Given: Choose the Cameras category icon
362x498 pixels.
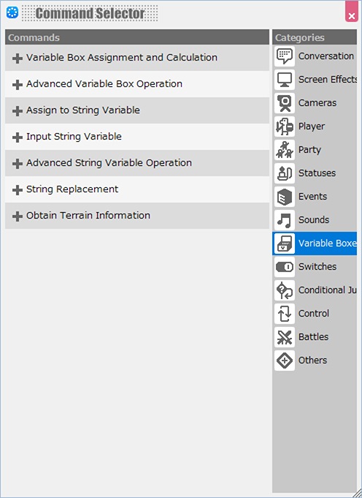Looking at the screenshot, I should pos(285,103).
